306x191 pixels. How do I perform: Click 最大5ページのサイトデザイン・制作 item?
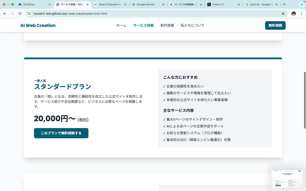tap(193, 119)
